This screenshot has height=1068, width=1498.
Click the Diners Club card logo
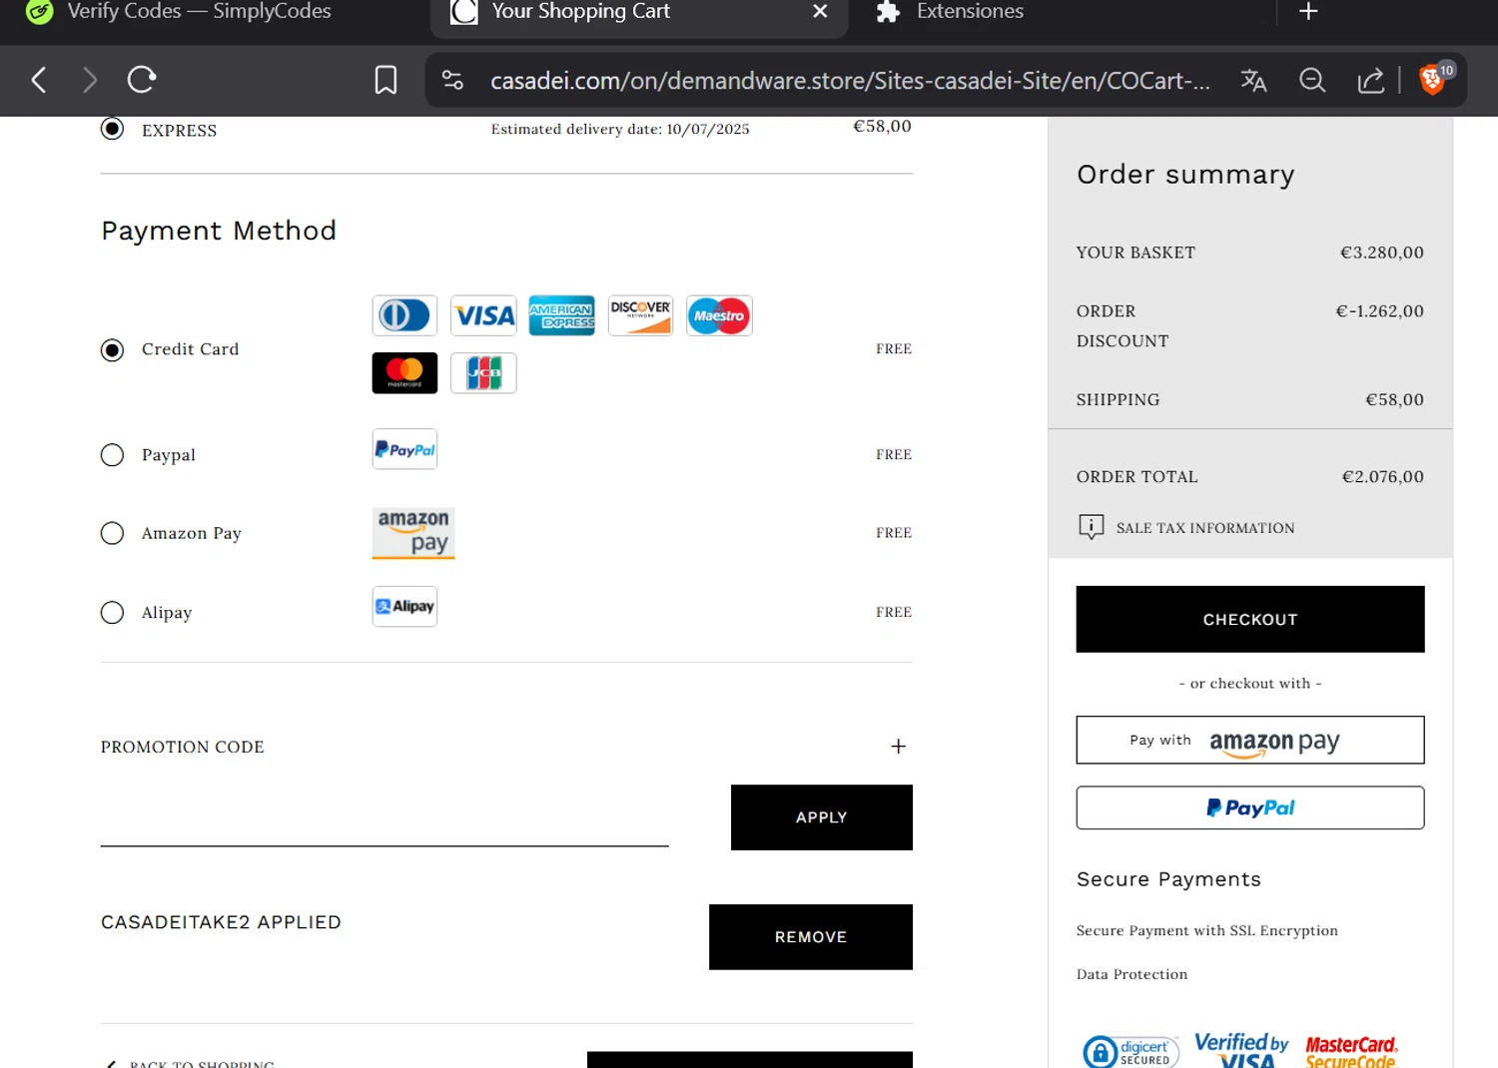click(x=404, y=315)
